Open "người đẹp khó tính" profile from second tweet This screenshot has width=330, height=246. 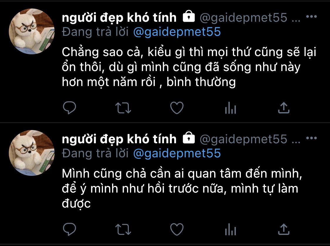pyautogui.click(x=119, y=139)
